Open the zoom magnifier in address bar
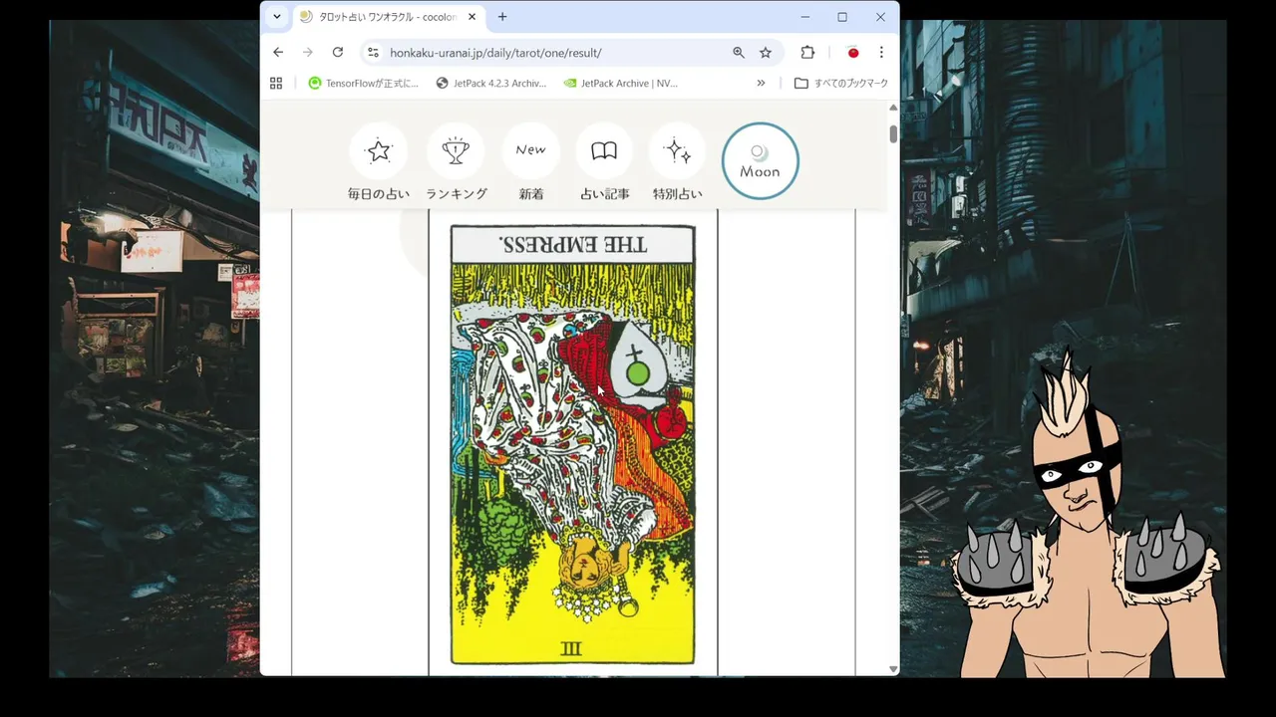The height and width of the screenshot is (717, 1276). 739,53
